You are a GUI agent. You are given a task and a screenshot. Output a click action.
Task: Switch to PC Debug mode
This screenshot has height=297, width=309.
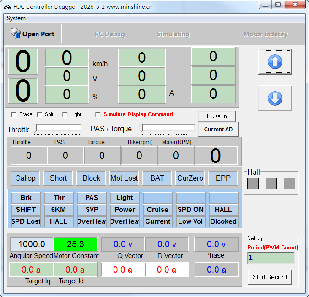[x=110, y=34]
